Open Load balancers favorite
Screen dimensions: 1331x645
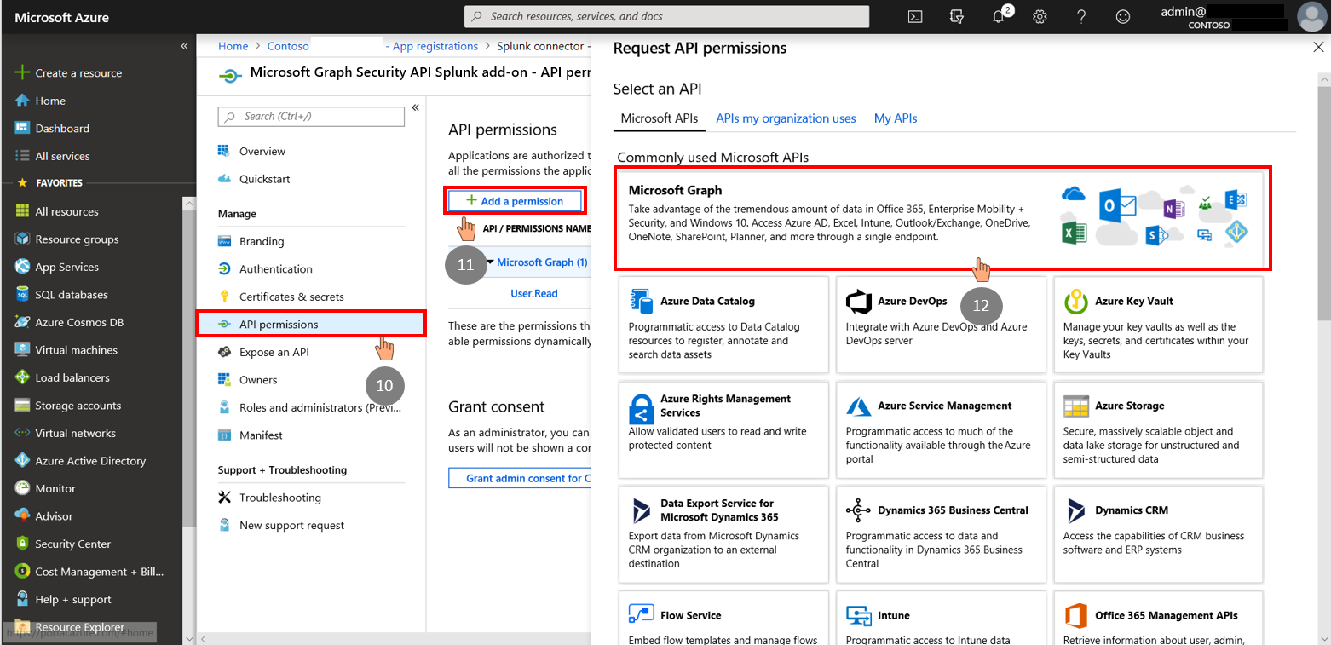point(72,377)
